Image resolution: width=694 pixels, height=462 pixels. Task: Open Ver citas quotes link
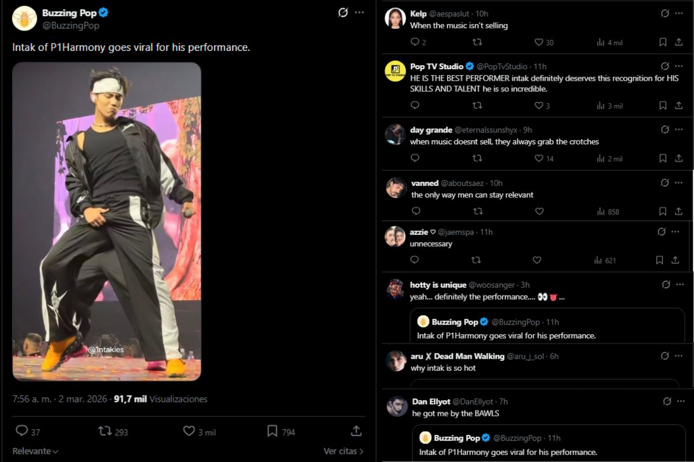[x=344, y=452]
